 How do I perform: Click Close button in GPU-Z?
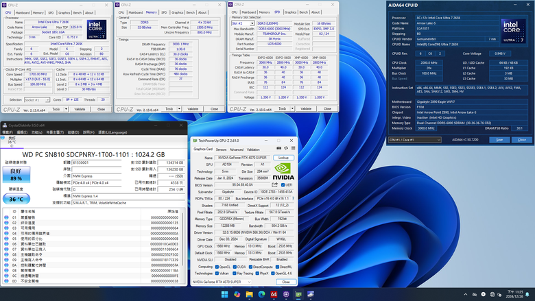coord(286,282)
